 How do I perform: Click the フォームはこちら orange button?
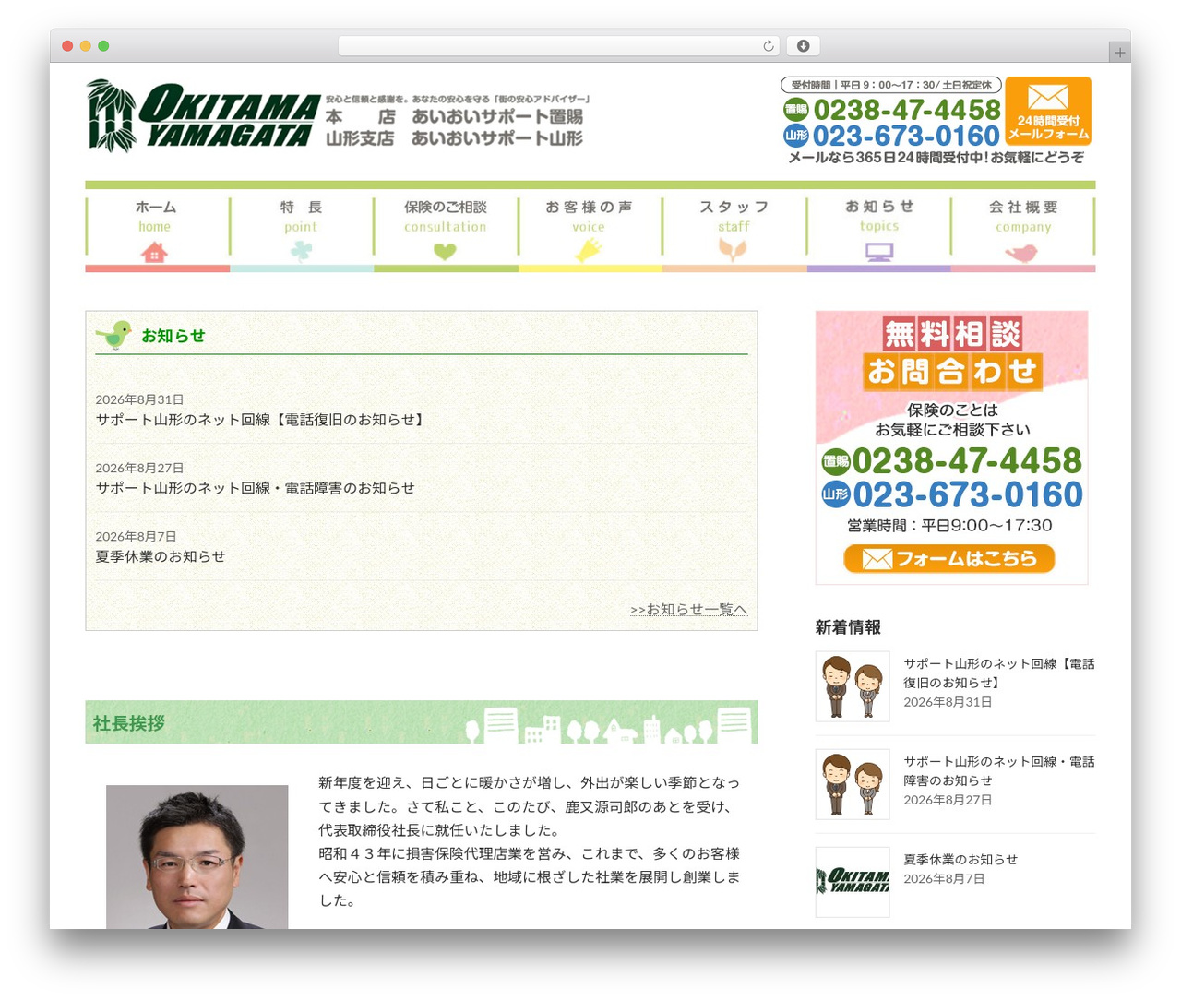(949, 559)
